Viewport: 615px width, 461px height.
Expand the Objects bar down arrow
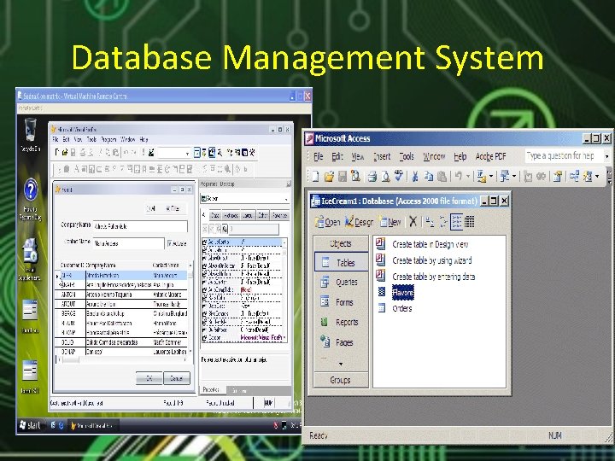point(341,365)
